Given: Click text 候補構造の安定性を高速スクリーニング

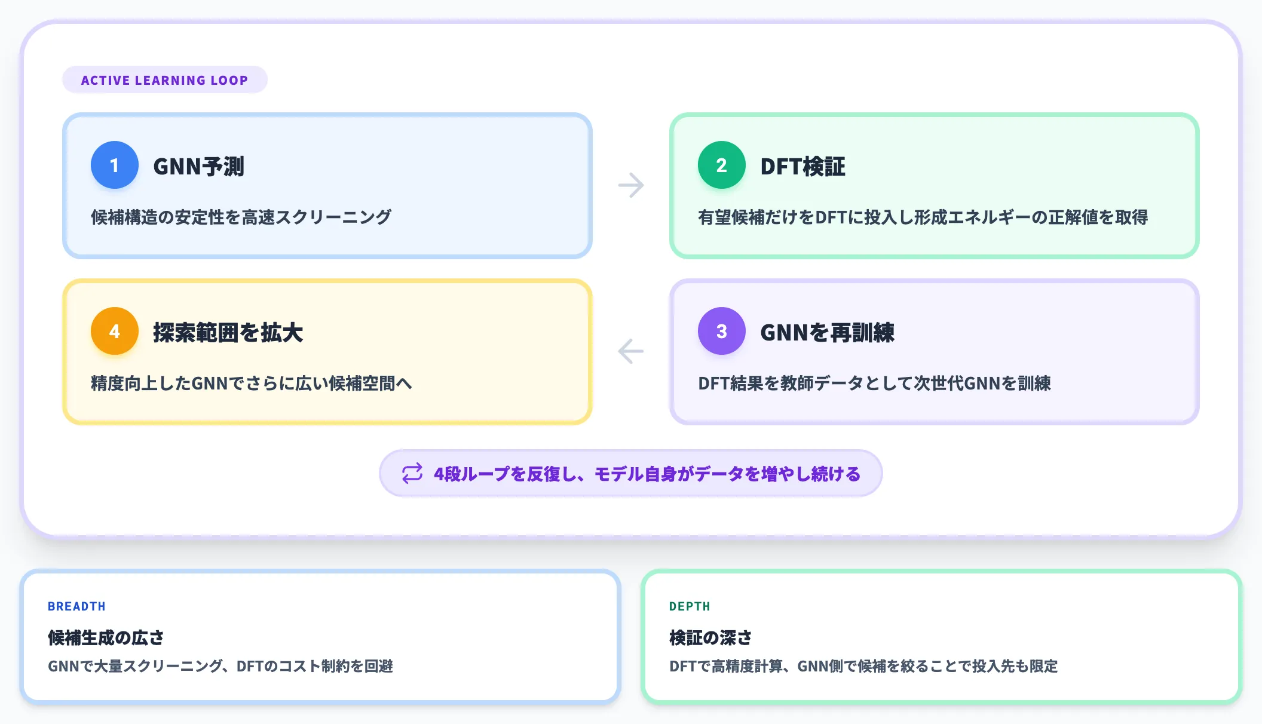Looking at the screenshot, I should (x=241, y=217).
